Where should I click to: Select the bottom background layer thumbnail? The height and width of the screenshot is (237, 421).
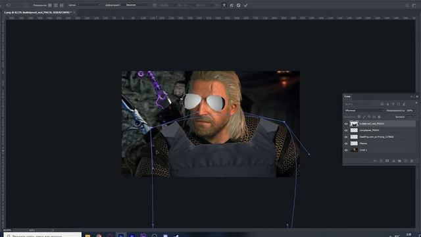tap(354, 150)
